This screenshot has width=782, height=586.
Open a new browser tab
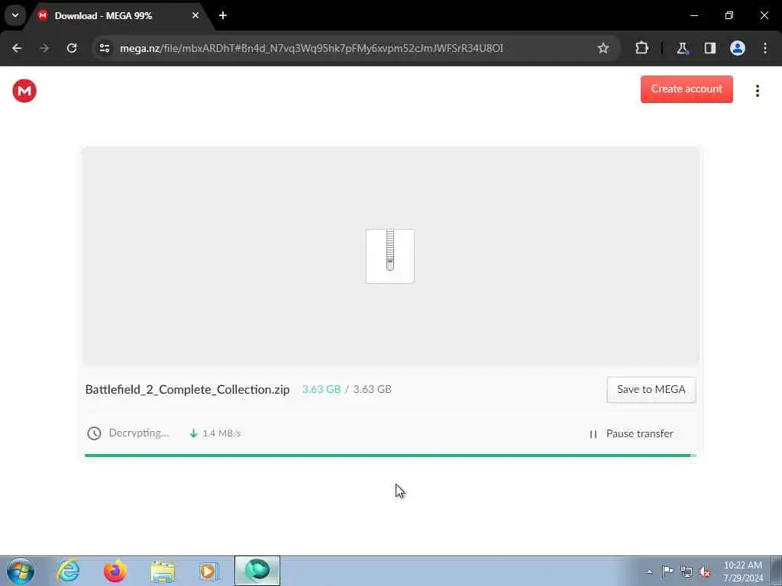click(223, 16)
